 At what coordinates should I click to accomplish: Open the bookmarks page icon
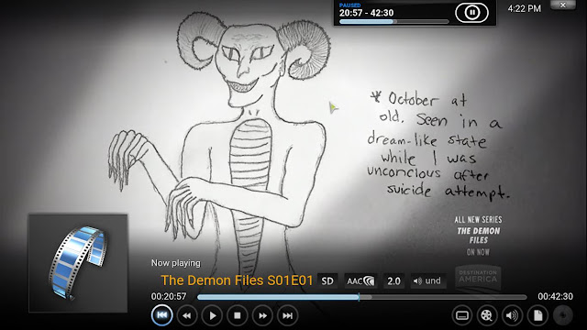pyautogui.click(x=537, y=315)
